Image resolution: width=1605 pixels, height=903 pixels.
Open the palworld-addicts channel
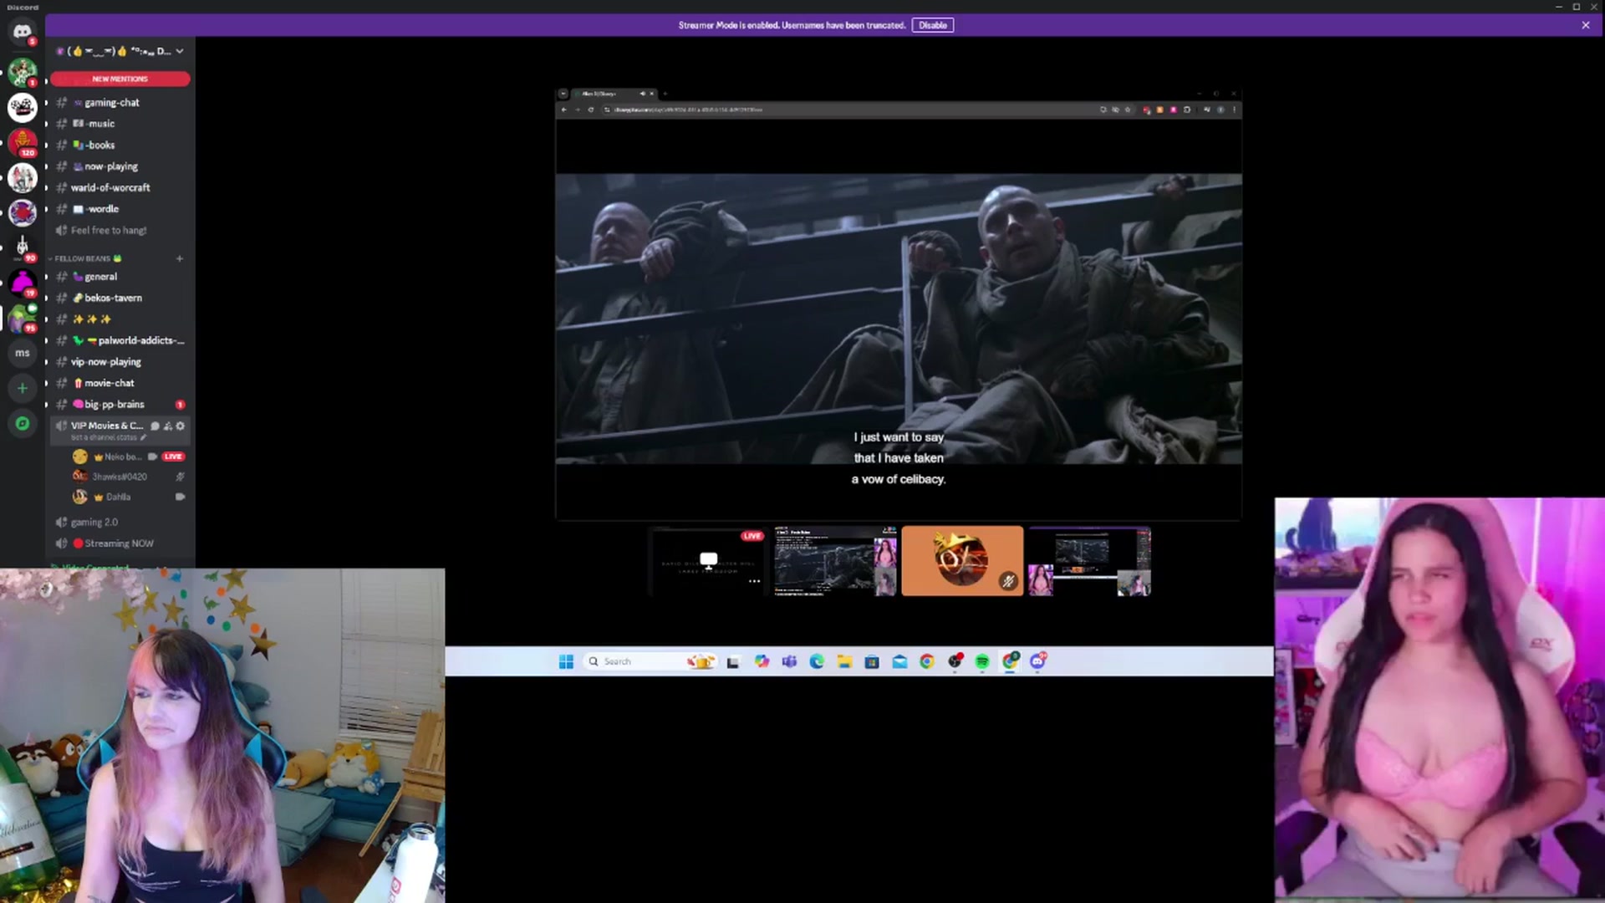pyautogui.click(x=120, y=340)
